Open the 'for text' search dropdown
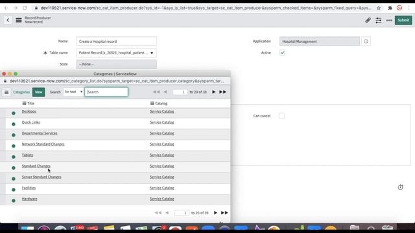Image resolution: width=415 pixels, height=233 pixels. 73,92
